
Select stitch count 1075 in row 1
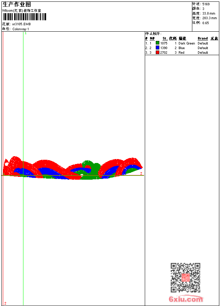[x=164, y=43]
